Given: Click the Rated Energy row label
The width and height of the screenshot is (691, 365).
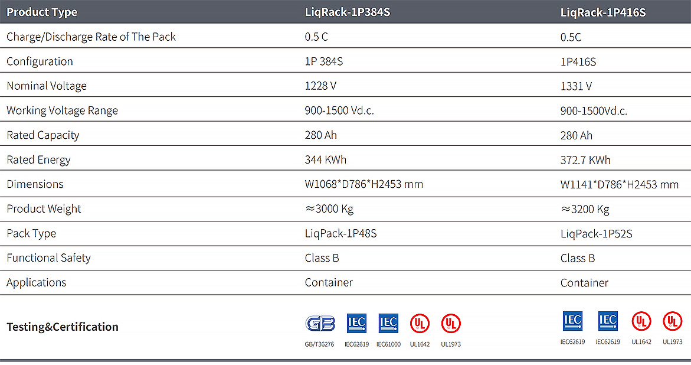Looking at the screenshot, I should tap(38, 159).
